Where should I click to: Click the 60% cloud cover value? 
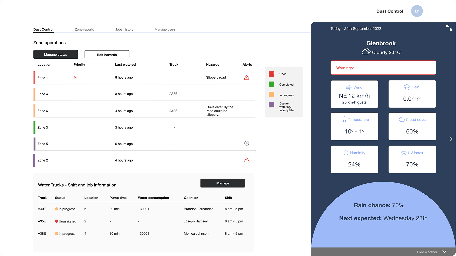coord(412,132)
